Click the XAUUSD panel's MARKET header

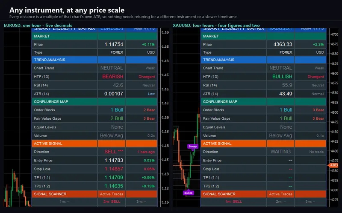pyautogui.click(x=263, y=36)
